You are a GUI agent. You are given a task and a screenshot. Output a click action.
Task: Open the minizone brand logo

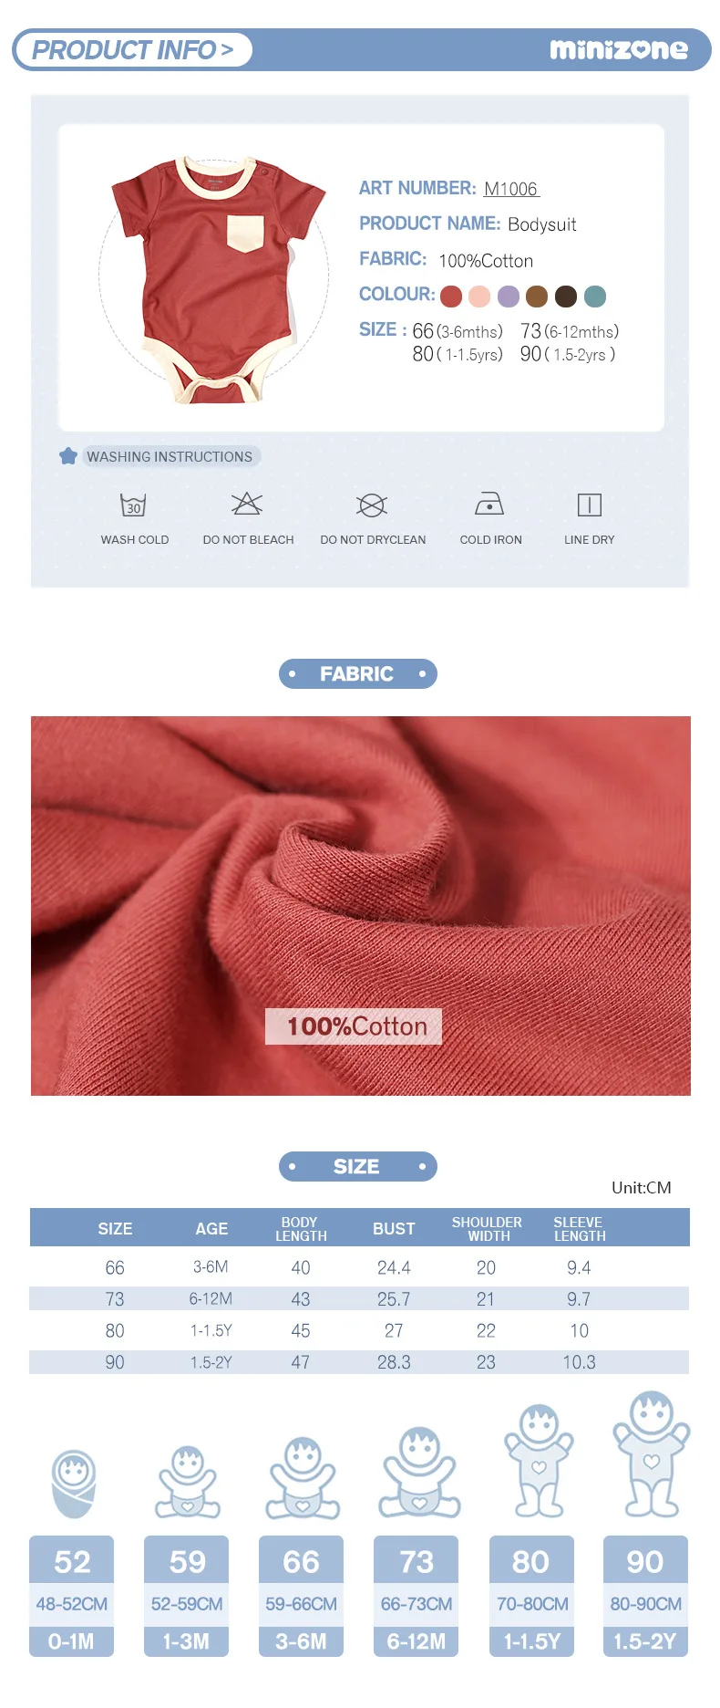point(619,49)
